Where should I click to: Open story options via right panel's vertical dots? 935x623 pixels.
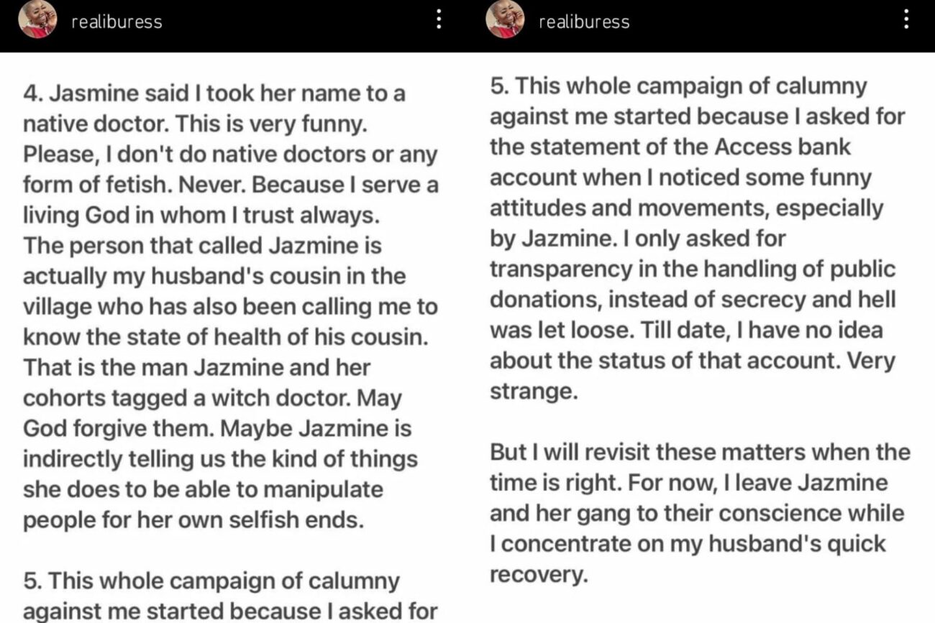click(908, 19)
